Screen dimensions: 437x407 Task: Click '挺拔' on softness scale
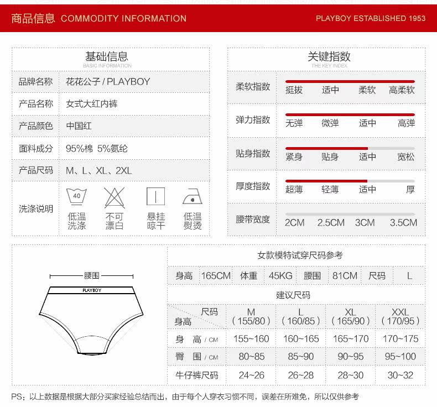coord(294,90)
